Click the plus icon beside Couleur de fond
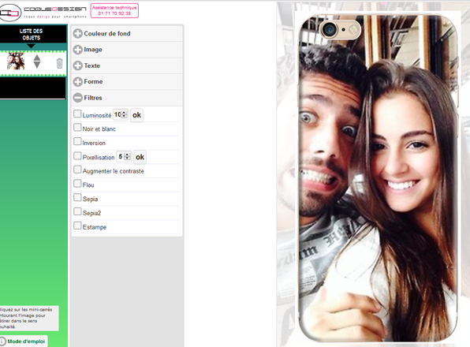The height and width of the screenshot is (347, 470). pyautogui.click(x=77, y=34)
